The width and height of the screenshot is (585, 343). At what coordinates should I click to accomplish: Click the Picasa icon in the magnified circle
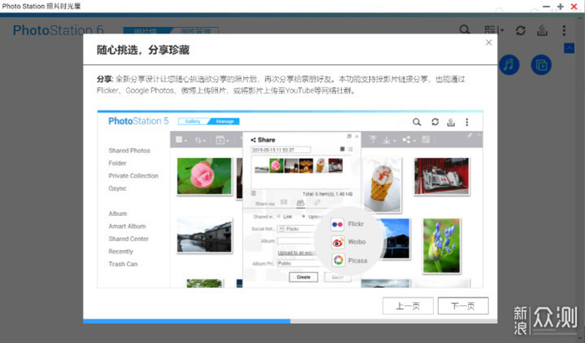(338, 260)
